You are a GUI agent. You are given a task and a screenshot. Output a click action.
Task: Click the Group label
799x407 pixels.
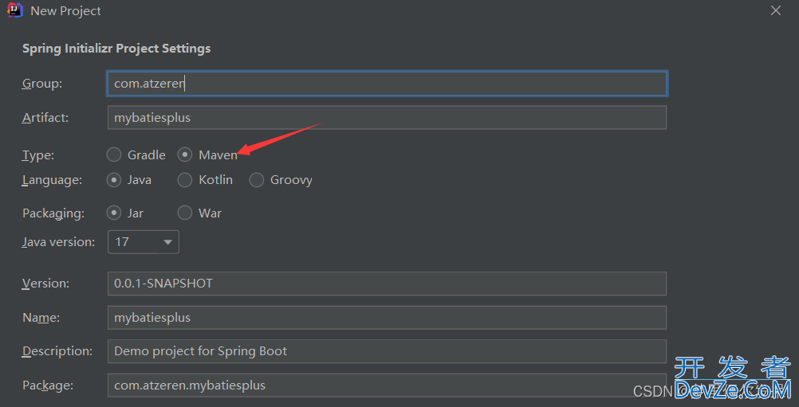pos(42,84)
